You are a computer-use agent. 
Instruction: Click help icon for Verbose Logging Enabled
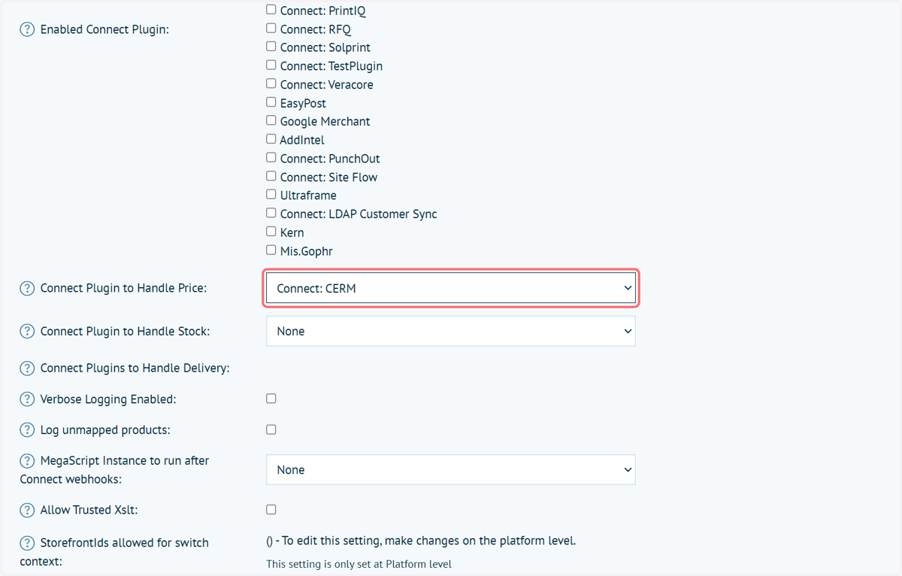[27, 399]
